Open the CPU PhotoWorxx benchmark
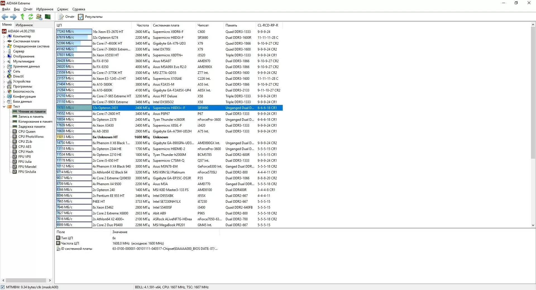536x290 pixels. pos(31,137)
